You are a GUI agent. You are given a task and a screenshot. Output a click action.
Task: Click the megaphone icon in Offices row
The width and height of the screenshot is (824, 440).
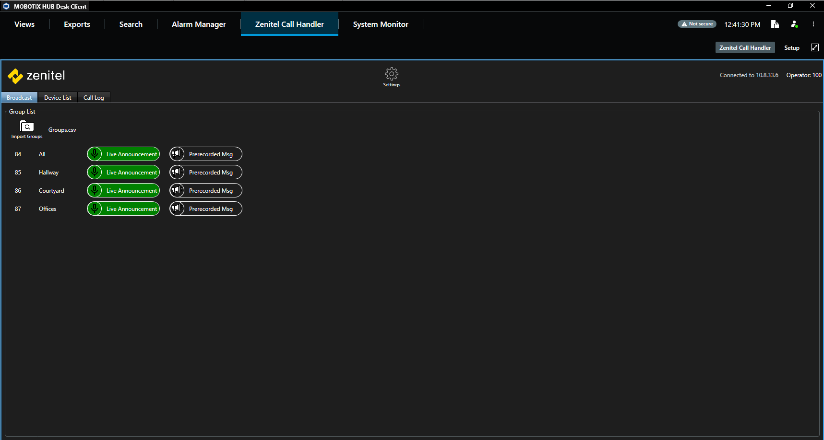coord(177,208)
